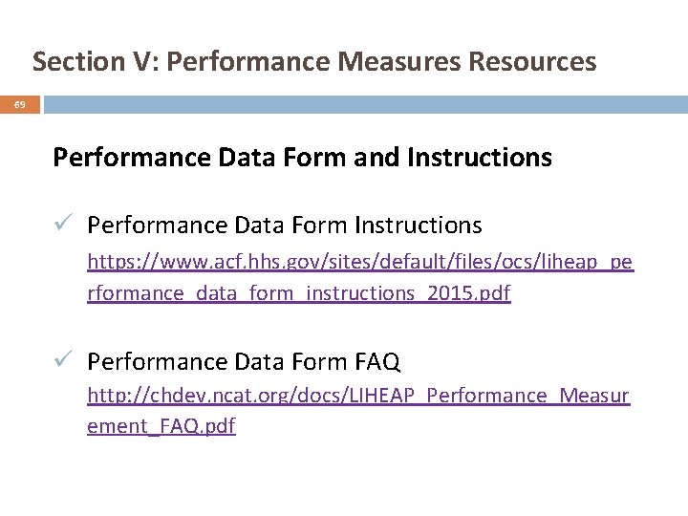Click the blue horizontal divider bar
This screenshot has width=688, height=516.
pos(365,104)
